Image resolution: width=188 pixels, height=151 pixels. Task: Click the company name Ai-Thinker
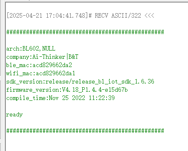pos(49,57)
